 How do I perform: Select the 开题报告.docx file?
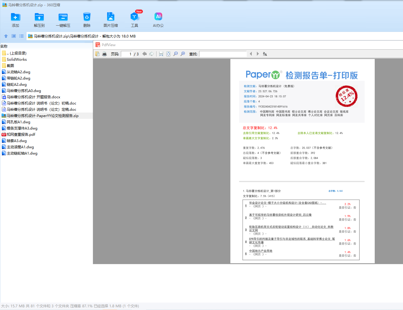[31, 97]
